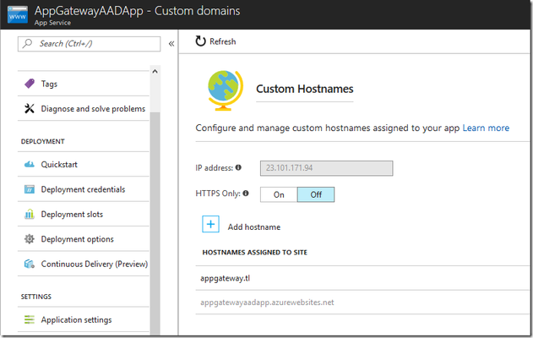Open Application settings
533x338 pixels.
[x=84, y=319]
